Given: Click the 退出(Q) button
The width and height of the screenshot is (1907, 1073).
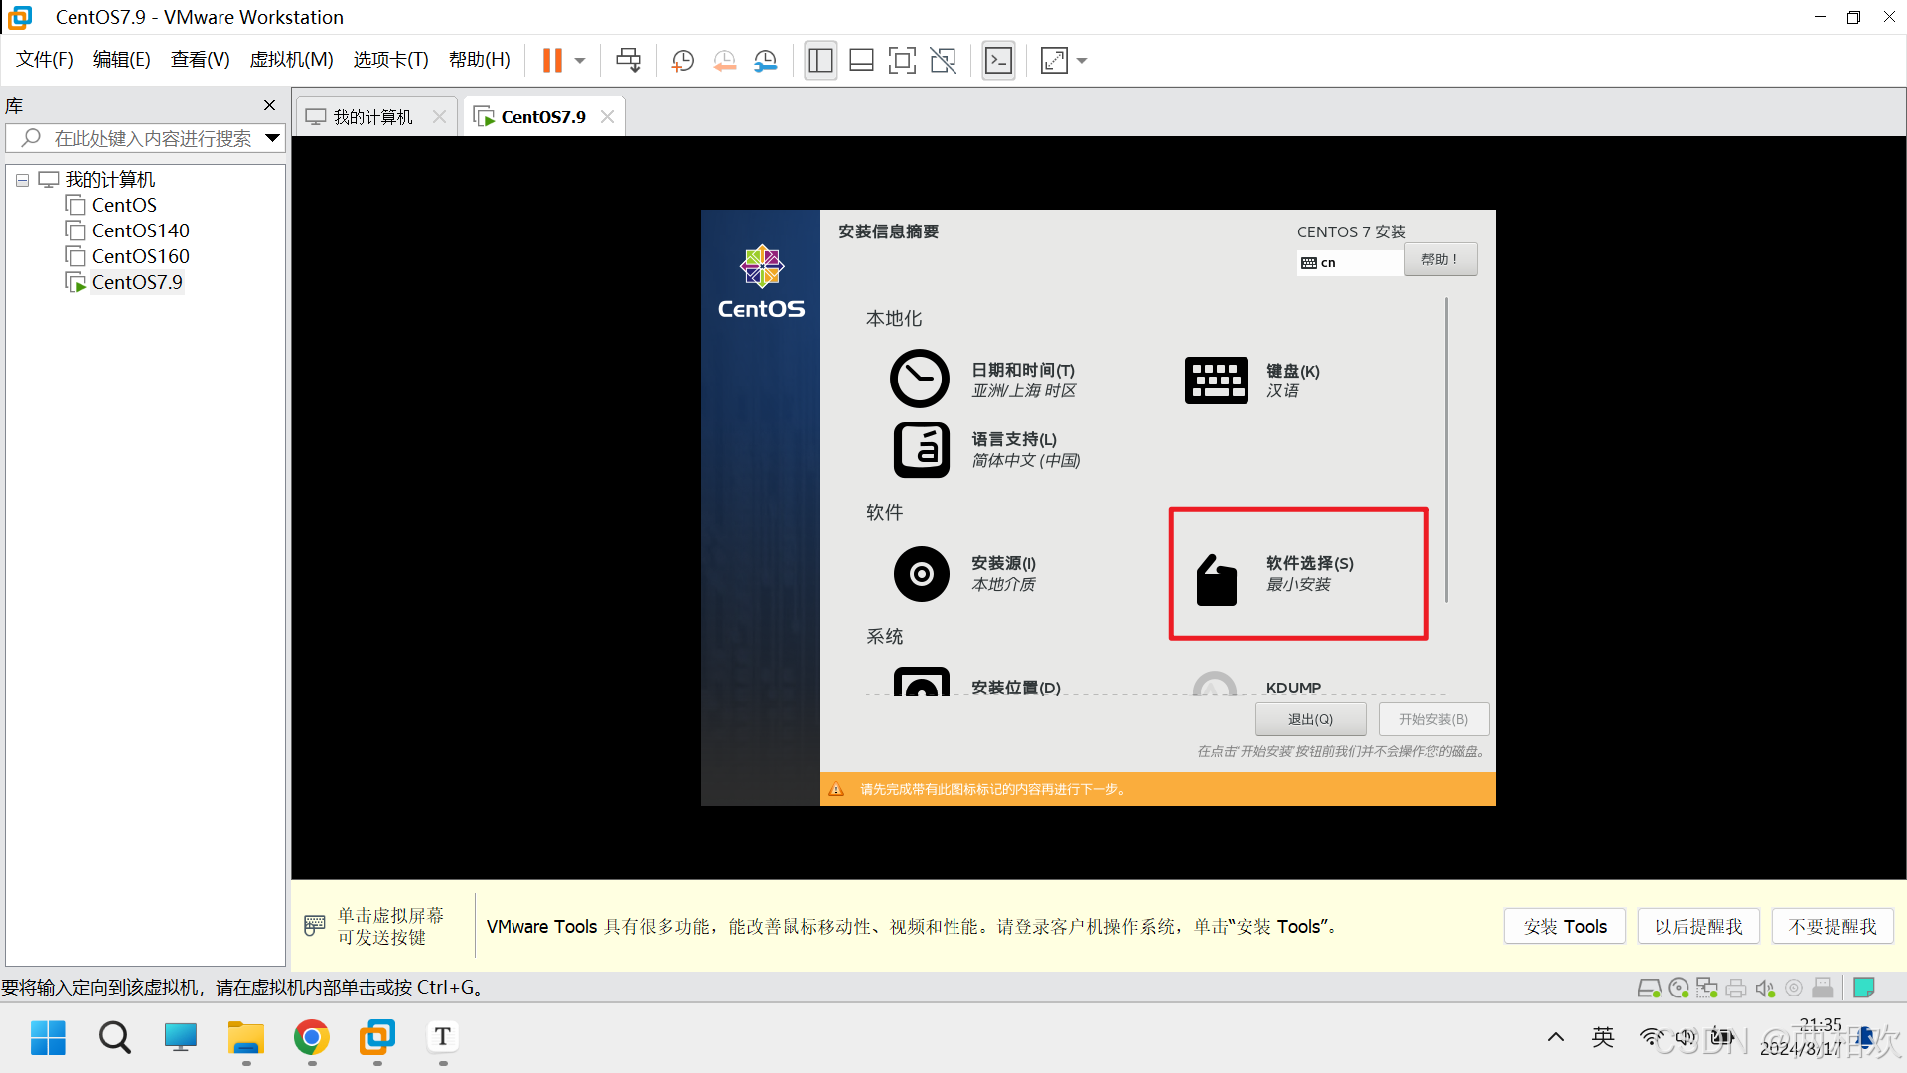Looking at the screenshot, I should pos(1310,719).
